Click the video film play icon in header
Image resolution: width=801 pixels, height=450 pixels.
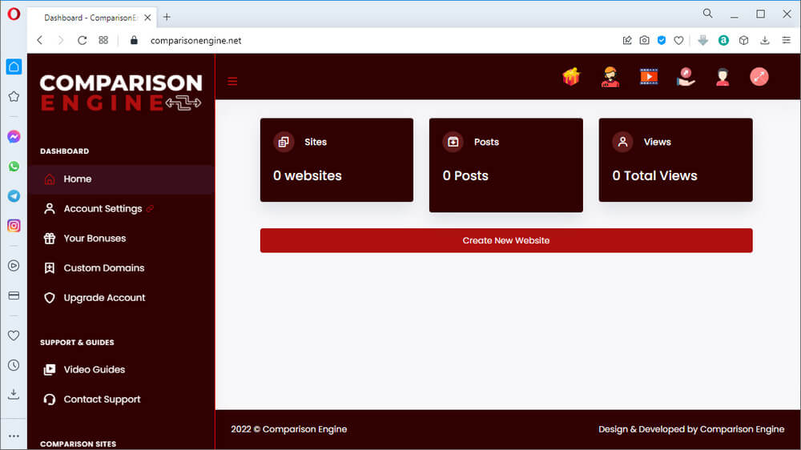click(649, 77)
